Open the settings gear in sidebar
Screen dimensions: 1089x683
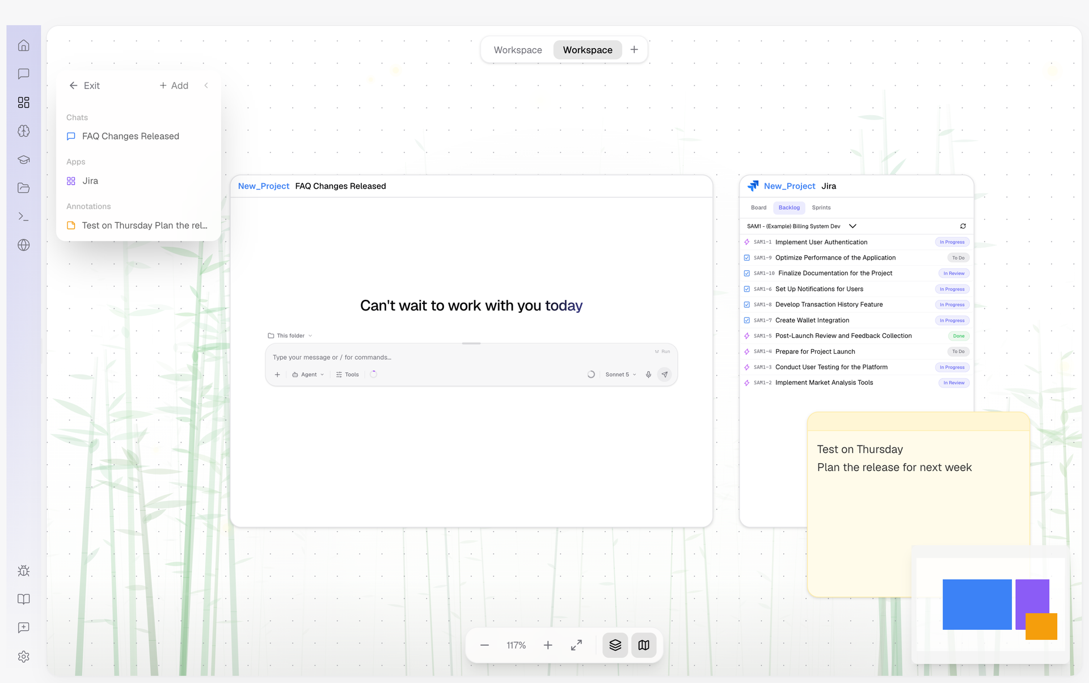point(23,656)
